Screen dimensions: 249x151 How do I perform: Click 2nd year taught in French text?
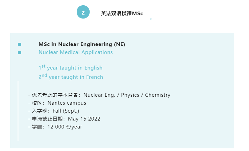[x=71, y=76]
